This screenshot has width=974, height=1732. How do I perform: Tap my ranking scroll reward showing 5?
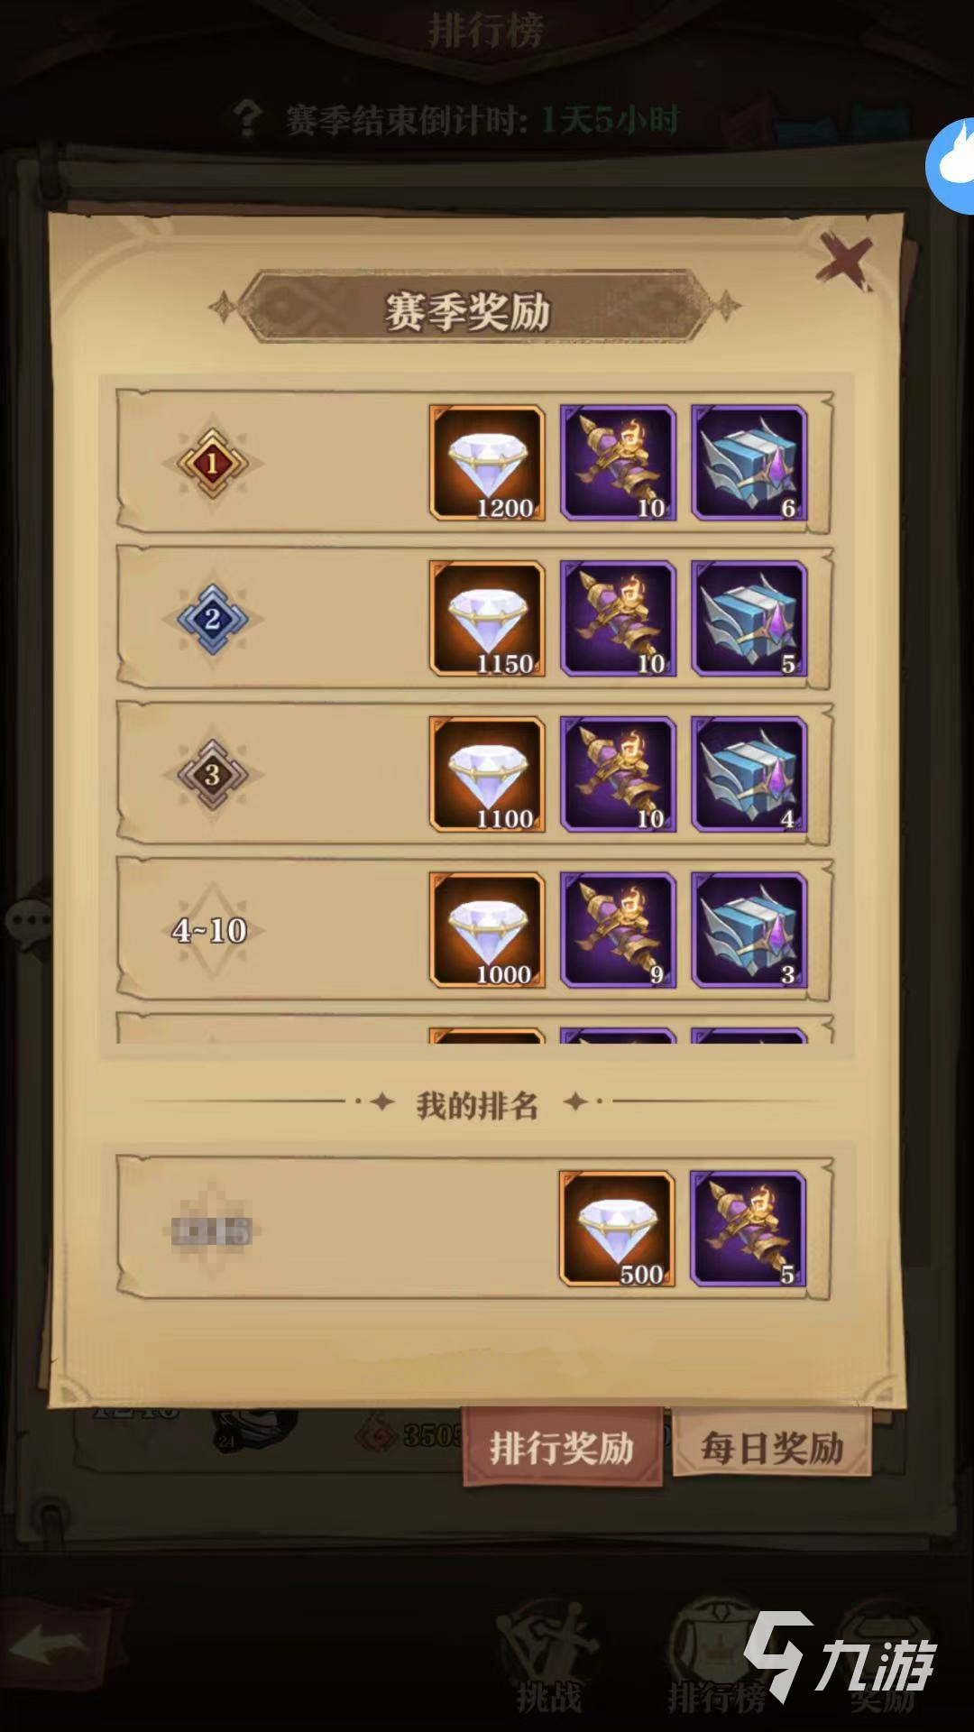(748, 1229)
